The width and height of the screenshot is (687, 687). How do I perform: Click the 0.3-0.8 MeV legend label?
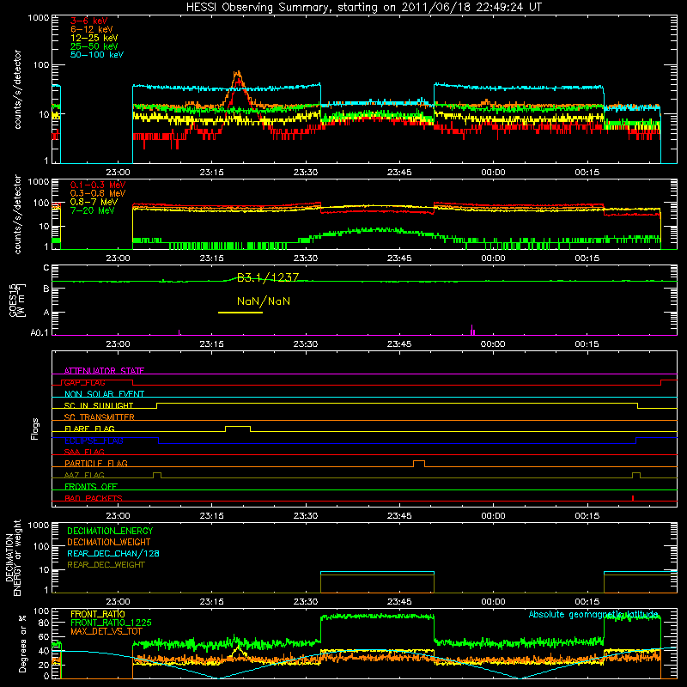pos(98,193)
